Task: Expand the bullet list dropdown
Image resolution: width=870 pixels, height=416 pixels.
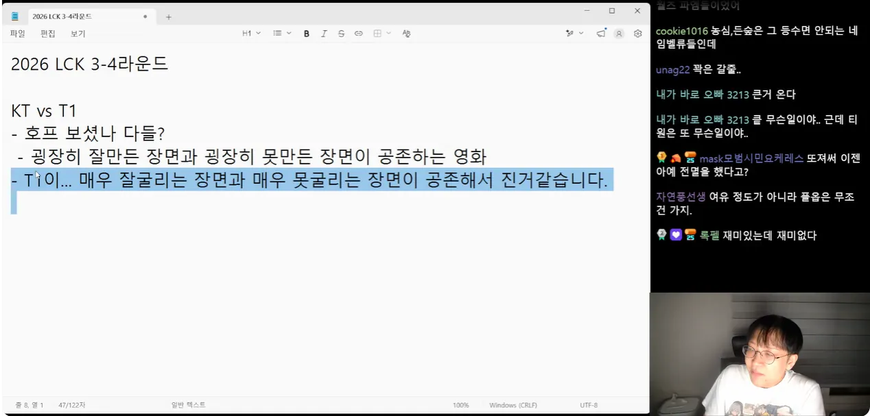Action: pos(282,34)
